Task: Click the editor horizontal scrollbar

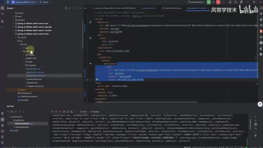Action: pos(146,102)
